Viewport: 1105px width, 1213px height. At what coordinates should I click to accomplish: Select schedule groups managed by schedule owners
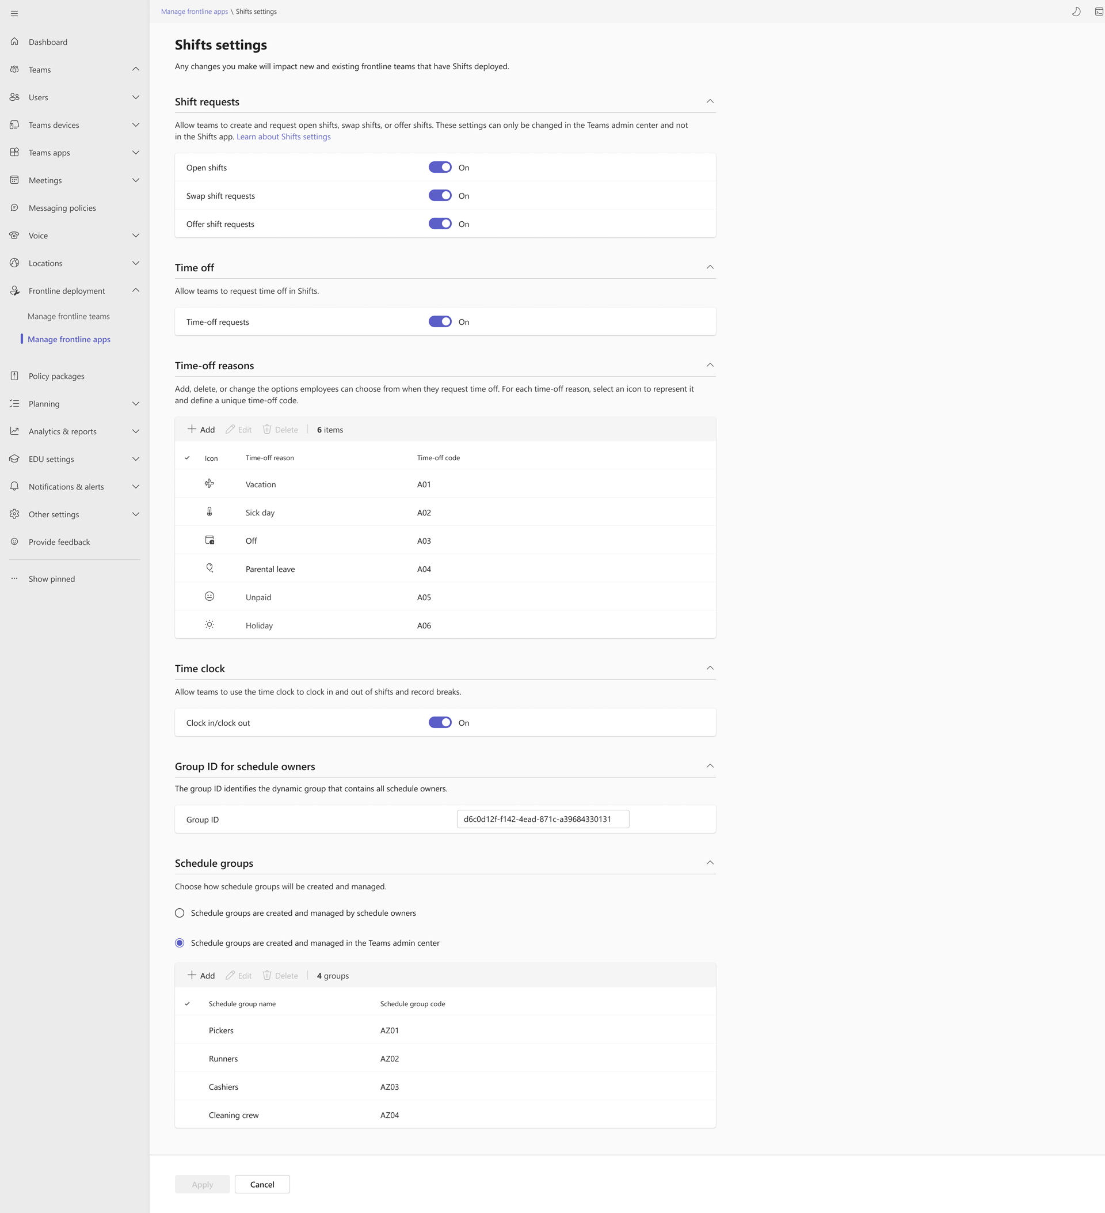tap(180, 913)
